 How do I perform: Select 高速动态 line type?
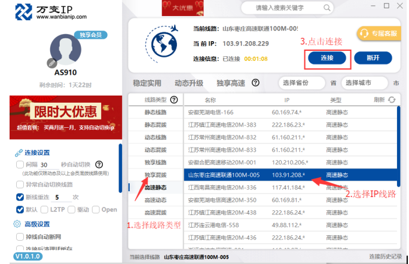[x=155, y=200]
